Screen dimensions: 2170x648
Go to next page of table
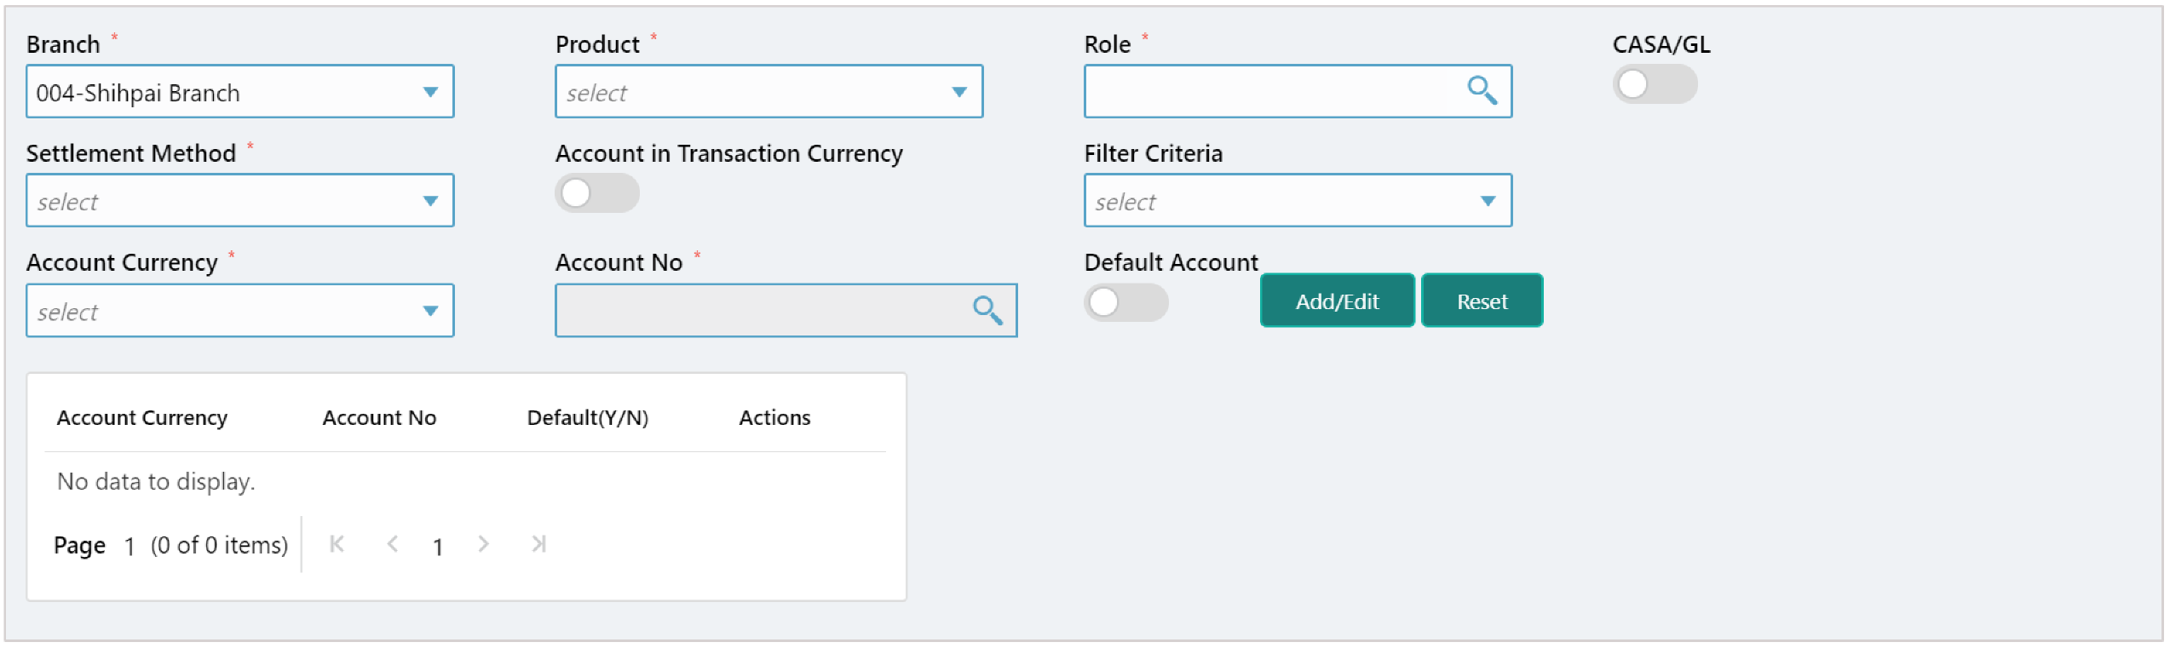[483, 543]
